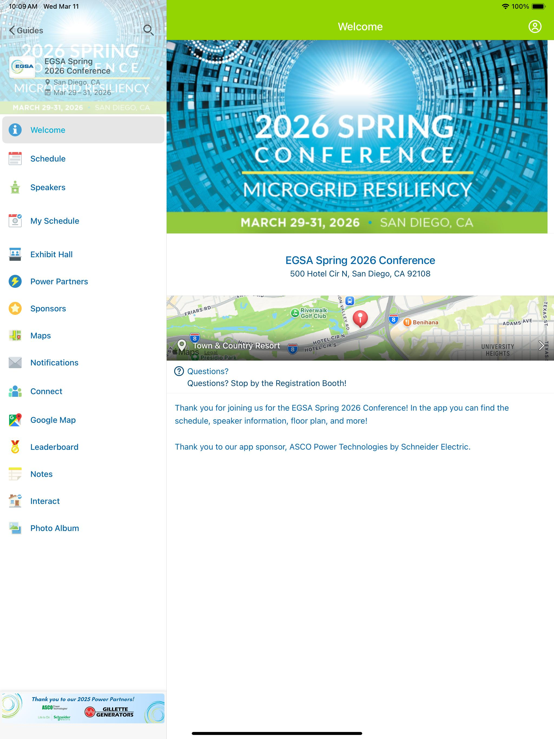Image resolution: width=554 pixels, height=739 pixels.
Task: Tap the 2026 Spring Conference banner image
Action: pos(357,137)
